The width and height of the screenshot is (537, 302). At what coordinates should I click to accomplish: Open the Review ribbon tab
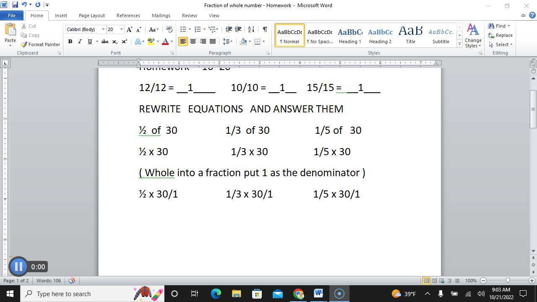click(189, 16)
